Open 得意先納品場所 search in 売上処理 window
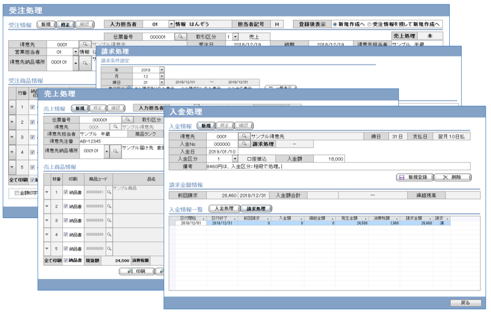Viewport: 491px width, 312px height. click(116, 151)
